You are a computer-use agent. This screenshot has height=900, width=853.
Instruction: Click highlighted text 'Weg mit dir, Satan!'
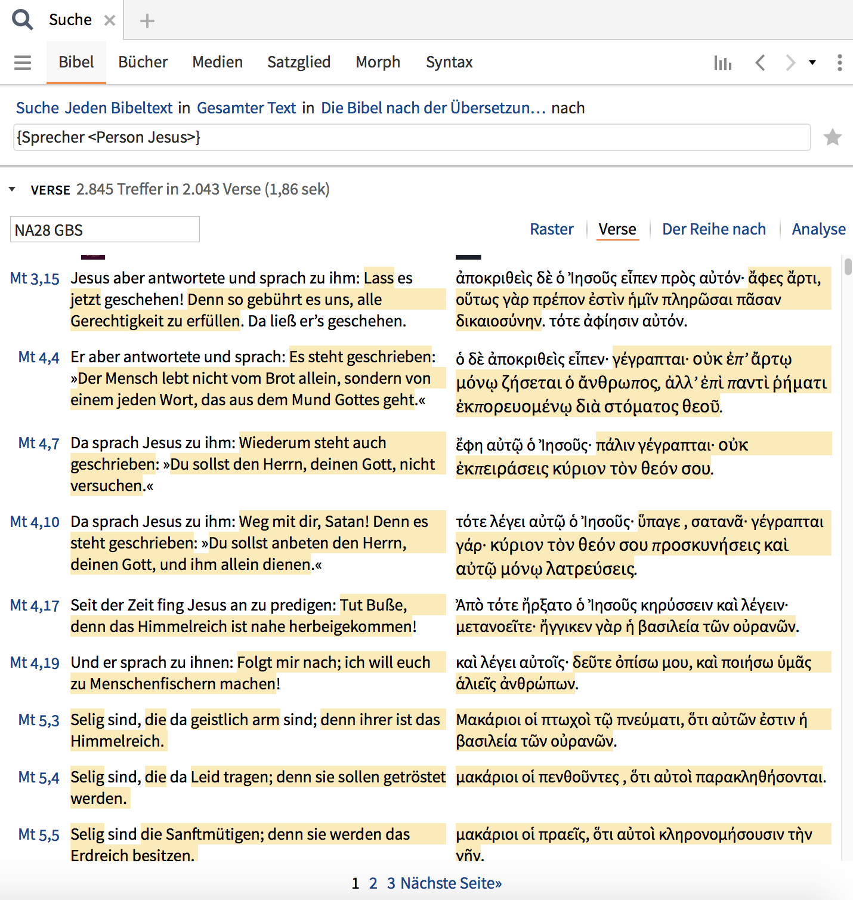pyautogui.click(x=304, y=522)
